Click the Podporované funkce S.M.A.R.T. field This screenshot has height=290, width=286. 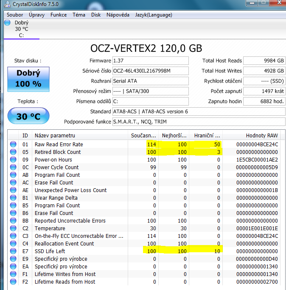coord(199,122)
